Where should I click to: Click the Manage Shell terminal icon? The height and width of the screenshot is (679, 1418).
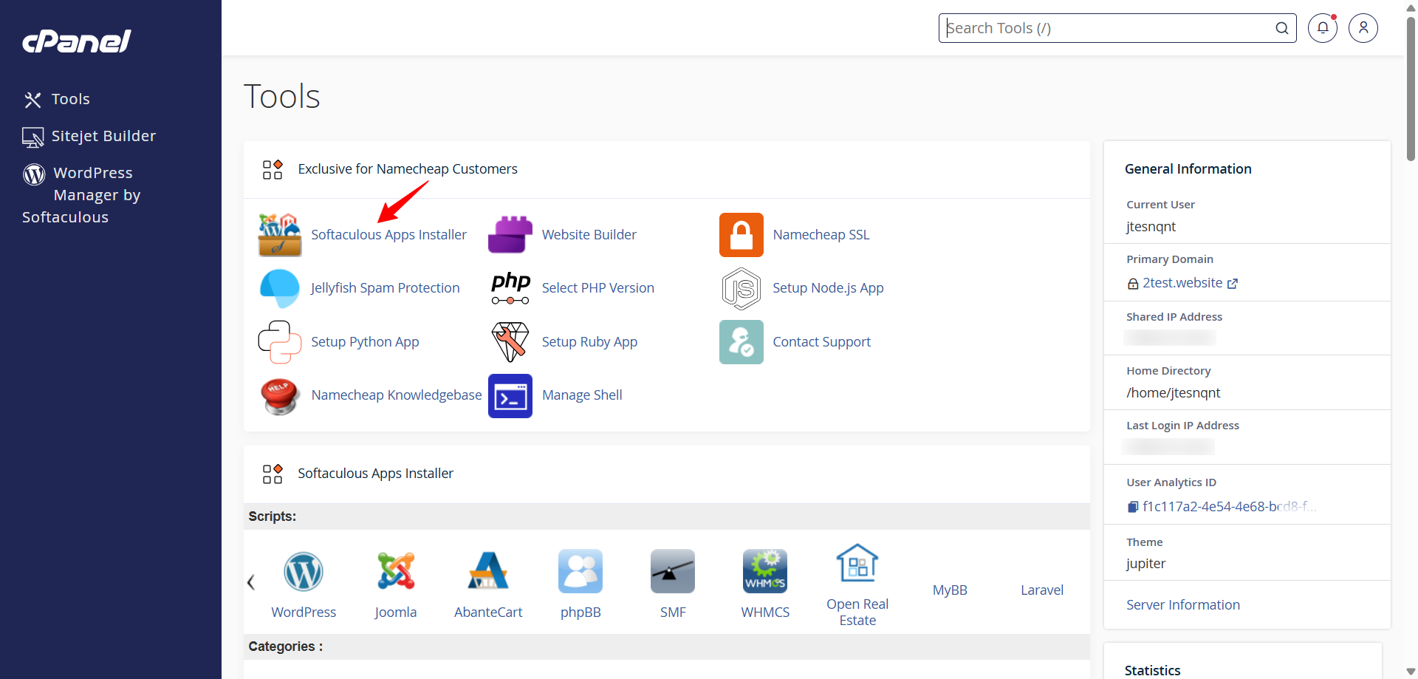coord(510,396)
